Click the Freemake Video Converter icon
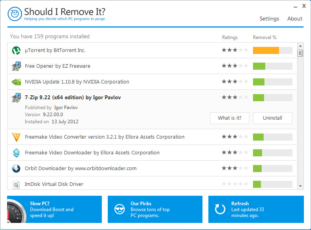The height and width of the screenshot is (230, 311). coord(16,137)
